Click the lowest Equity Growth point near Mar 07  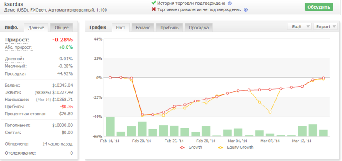click(x=270, y=112)
